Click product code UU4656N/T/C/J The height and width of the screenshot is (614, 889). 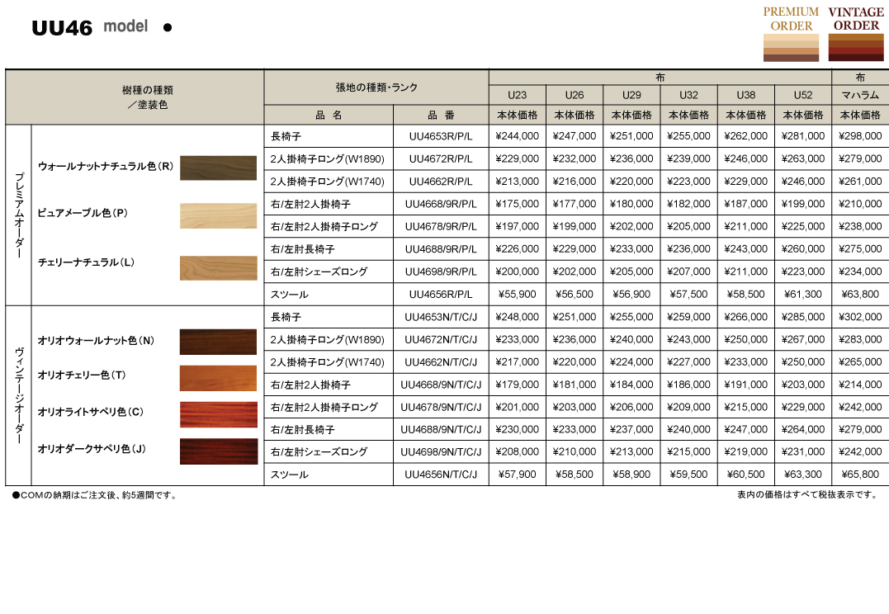point(441,475)
